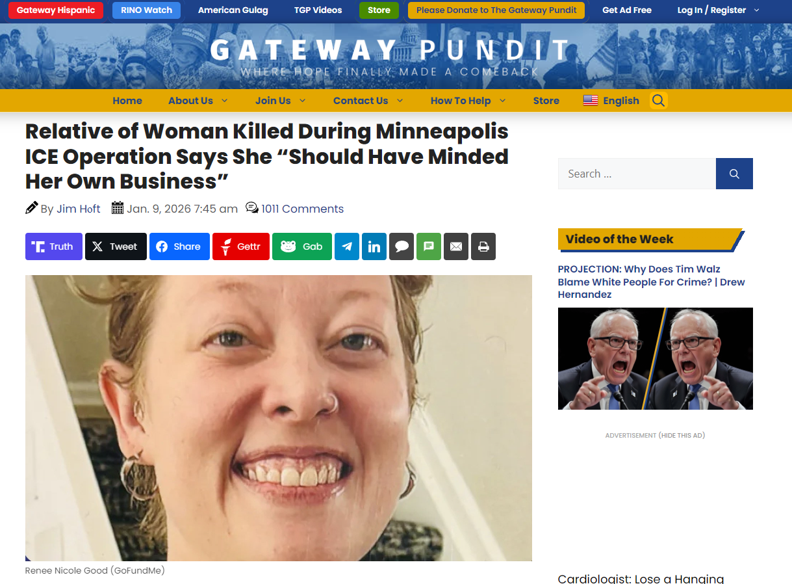Expand the About Us dropdown
Screen dimensions: 792x584
198,101
